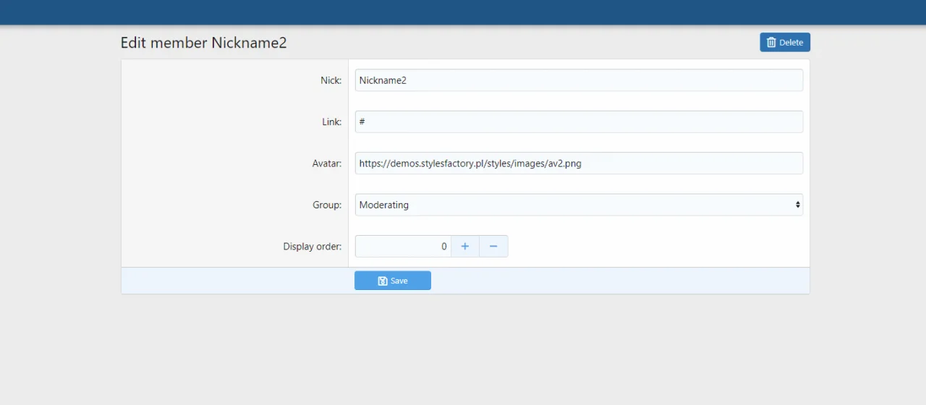The image size is (926, 405).
Task: Increase display order with plus icon
Action: (x=465, y=247)
